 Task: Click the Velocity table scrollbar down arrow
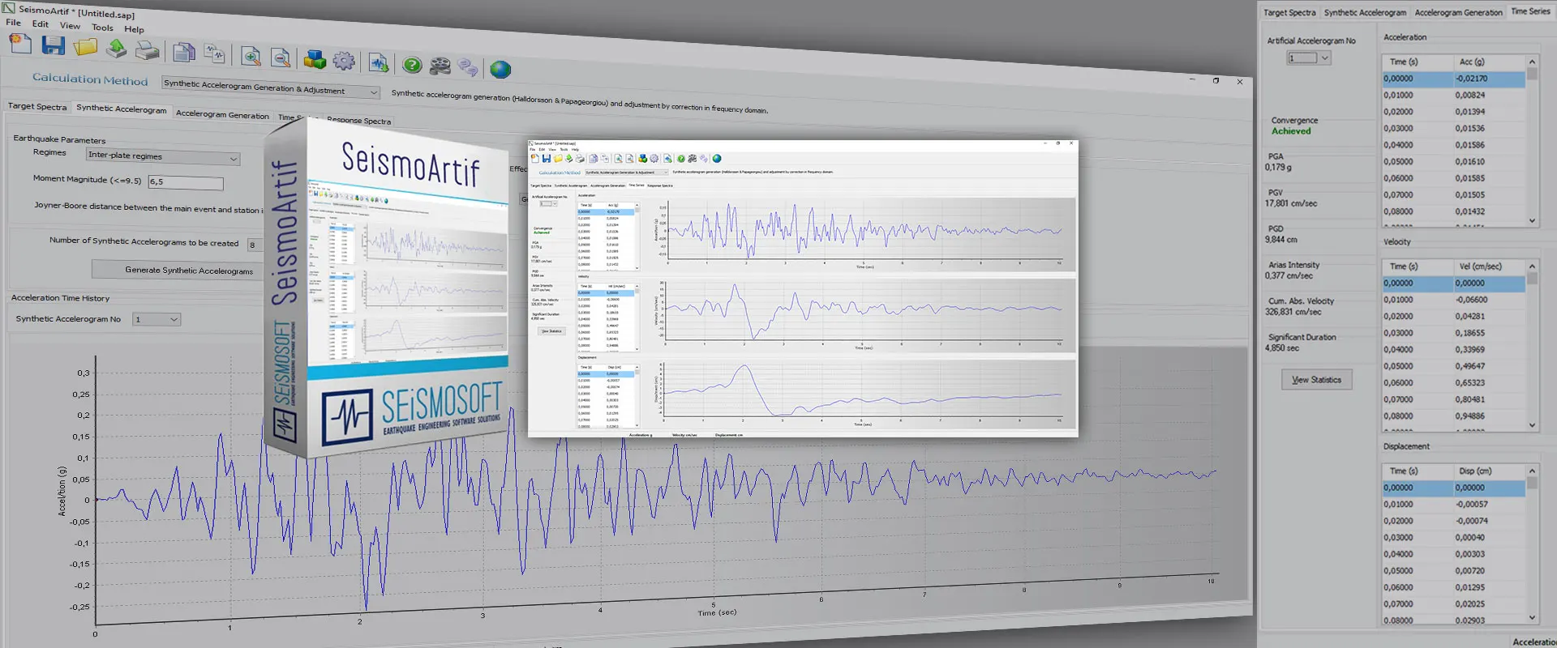click(x=1532, y=425)
